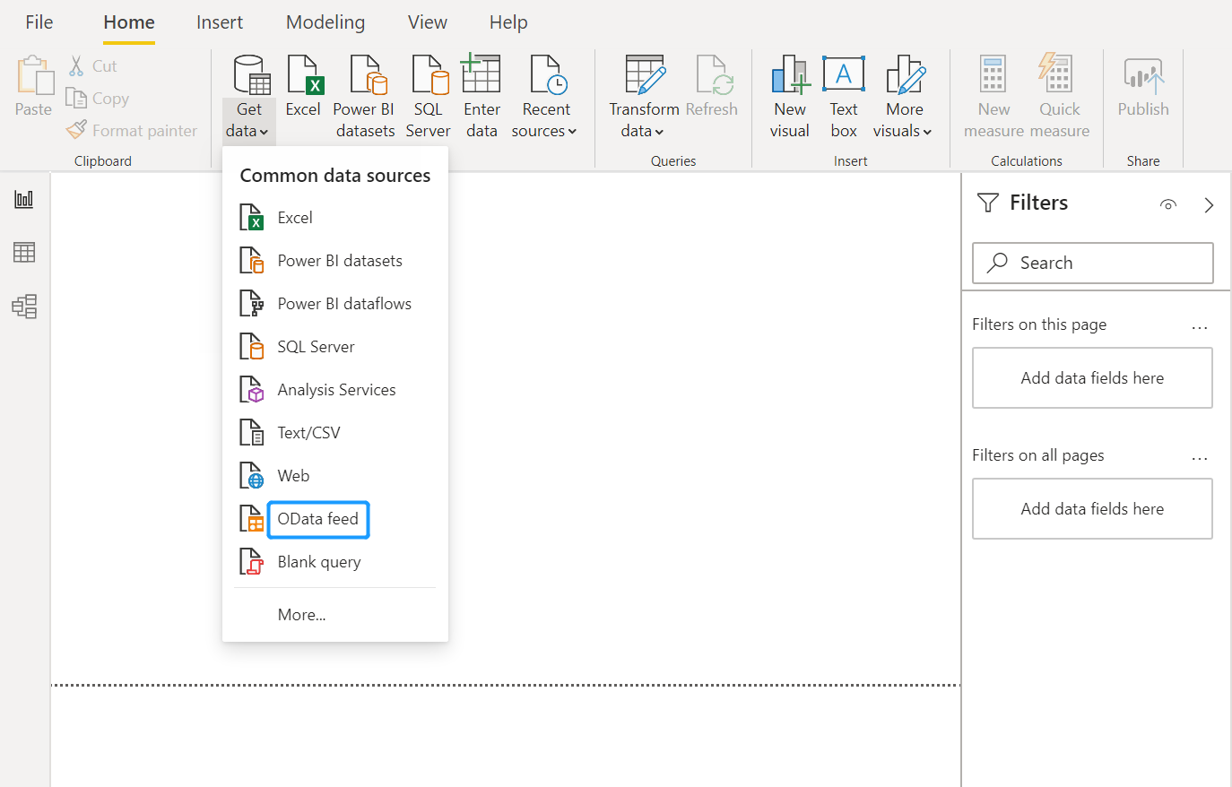Collapse the Filters pane with chevron
This screenshot has height=787, width=1232.
pos(1209,204)
